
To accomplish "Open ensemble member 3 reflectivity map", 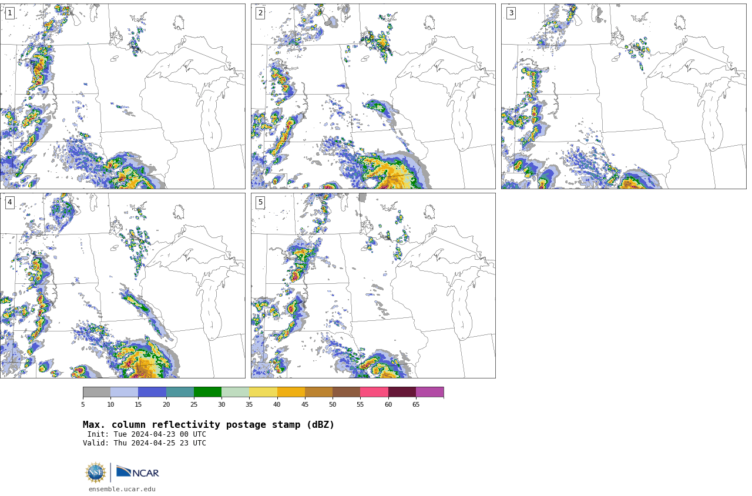I will (x=623, y=96).
